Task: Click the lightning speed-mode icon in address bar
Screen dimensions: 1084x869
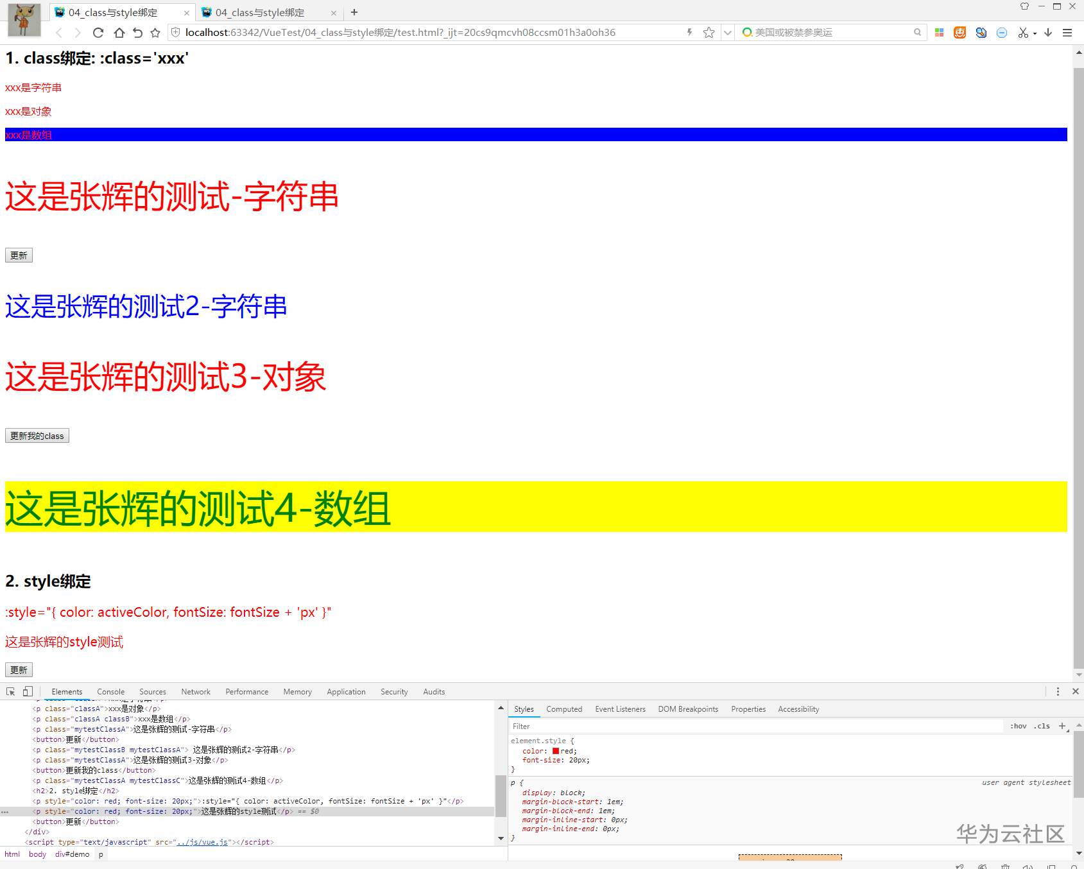Action: [690, 32]
